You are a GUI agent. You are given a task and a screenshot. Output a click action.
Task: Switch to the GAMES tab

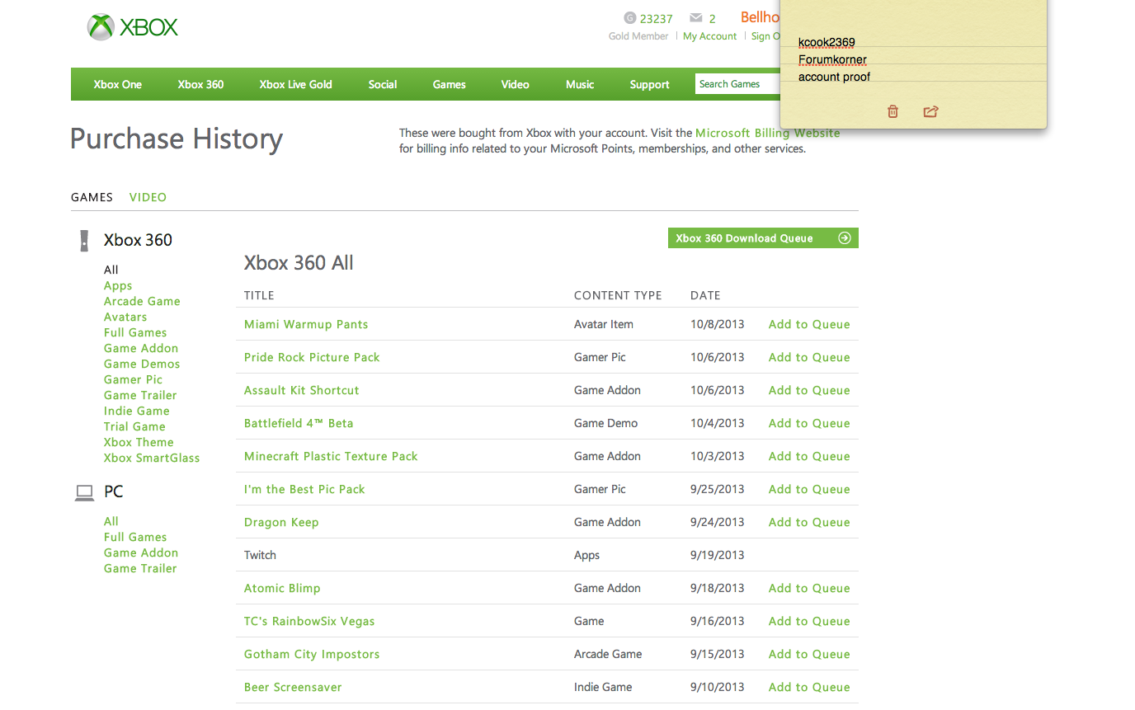pos(92,197)
